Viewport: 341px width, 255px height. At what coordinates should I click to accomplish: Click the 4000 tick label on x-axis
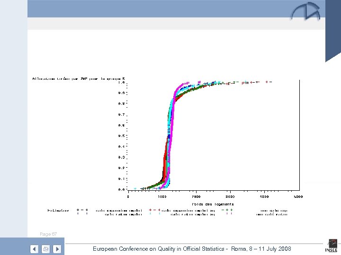point(264,196)
